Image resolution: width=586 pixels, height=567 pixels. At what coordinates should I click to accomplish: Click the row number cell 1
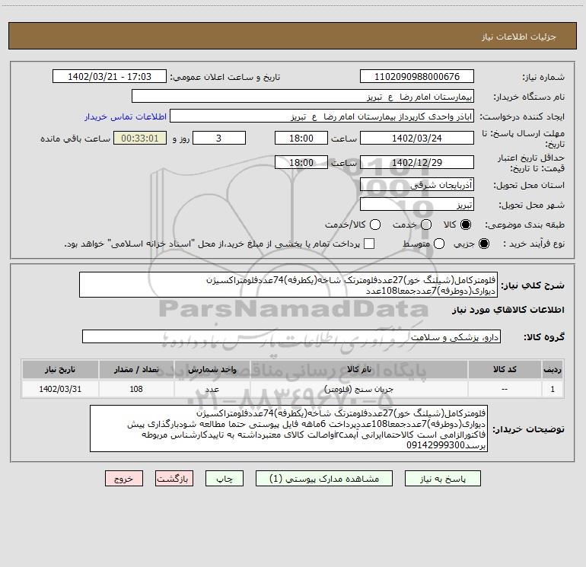(553, 389)
